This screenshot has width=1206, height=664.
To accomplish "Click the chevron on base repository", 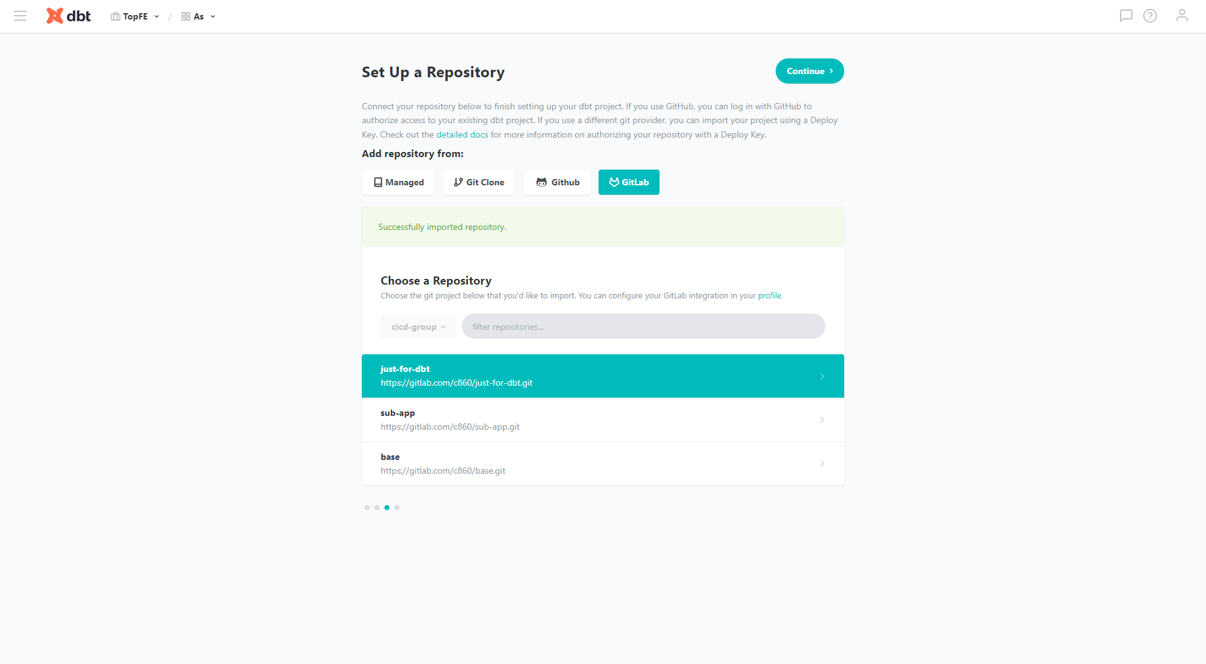I will coord(822,464).
